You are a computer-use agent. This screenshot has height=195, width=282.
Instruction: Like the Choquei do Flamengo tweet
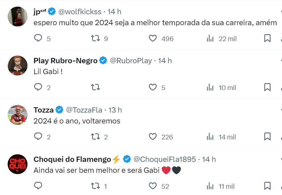tap(152, 186)
